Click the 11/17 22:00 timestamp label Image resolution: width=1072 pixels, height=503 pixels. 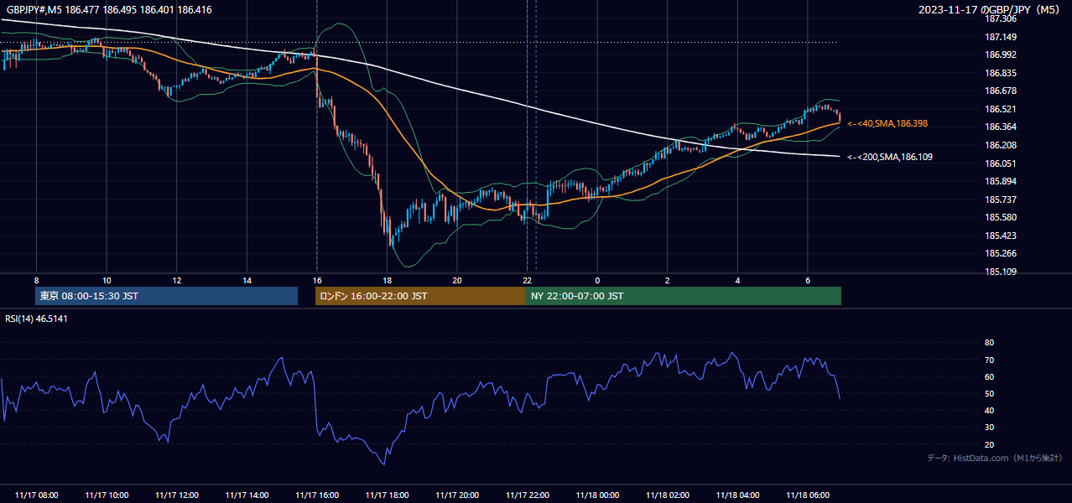point(527,495)
